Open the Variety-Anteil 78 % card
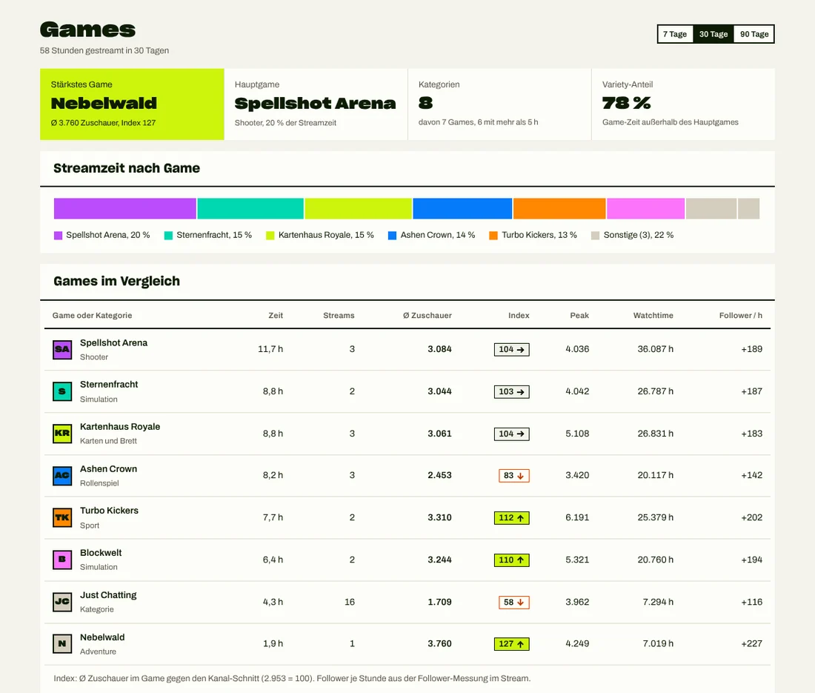This screenshot has height=693, width=815. click(x=683, y=104)
